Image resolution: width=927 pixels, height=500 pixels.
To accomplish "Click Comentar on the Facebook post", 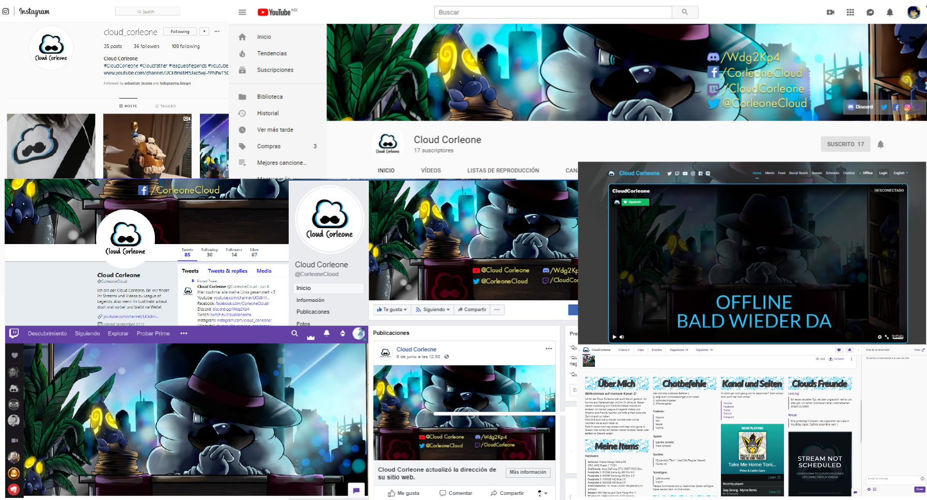I will 455,493.
